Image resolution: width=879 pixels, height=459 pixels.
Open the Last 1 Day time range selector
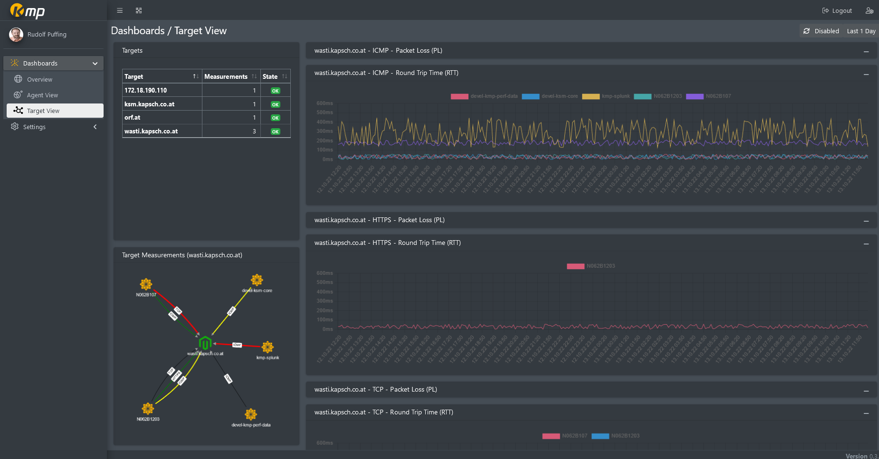point(860,31)
